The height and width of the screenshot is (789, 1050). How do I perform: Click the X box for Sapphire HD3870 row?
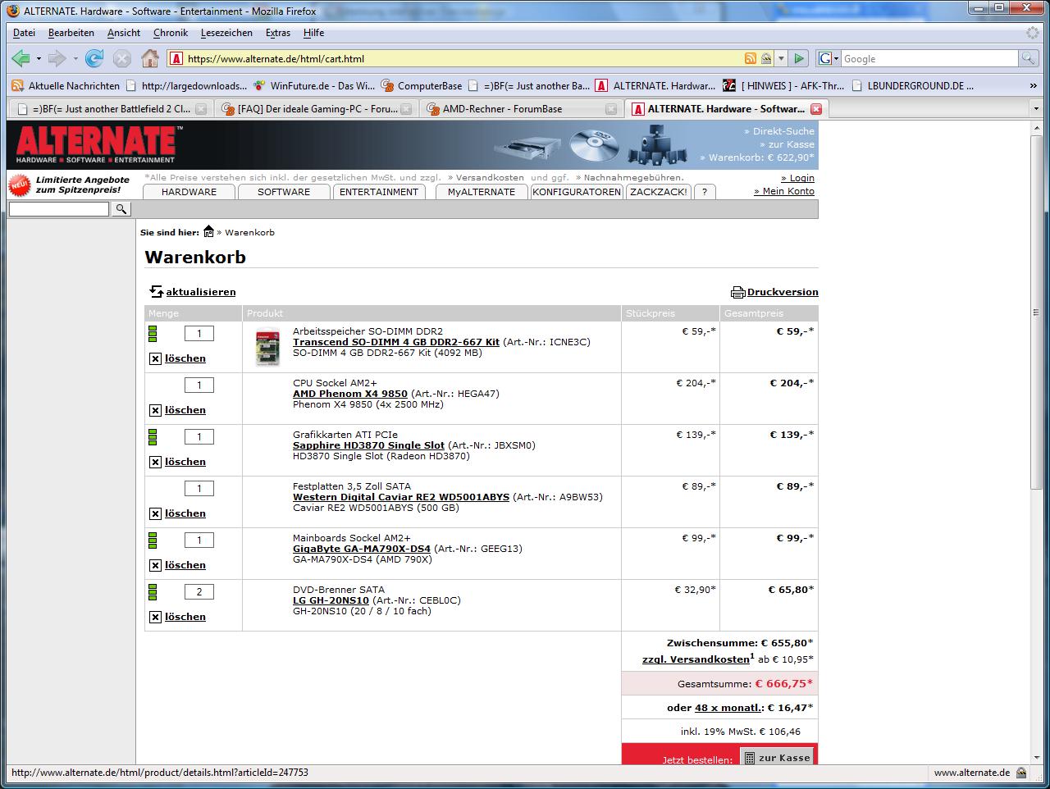[x=155, y=462]
